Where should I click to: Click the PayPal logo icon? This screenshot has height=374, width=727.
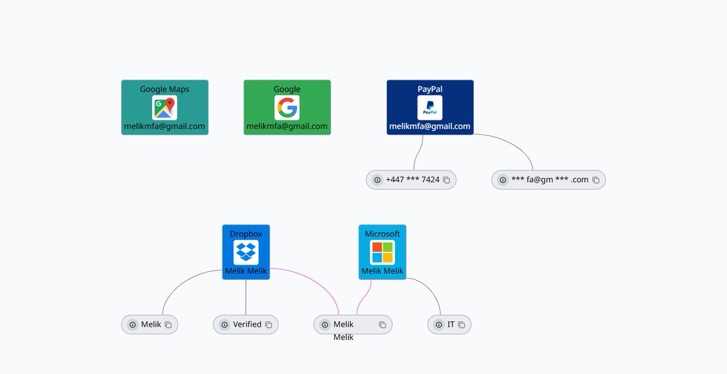430,108
